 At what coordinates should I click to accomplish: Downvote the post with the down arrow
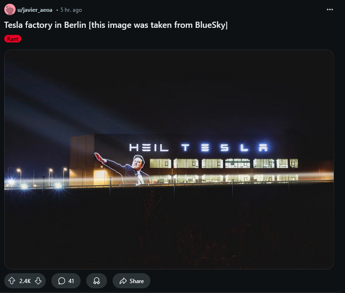point(38,281)
